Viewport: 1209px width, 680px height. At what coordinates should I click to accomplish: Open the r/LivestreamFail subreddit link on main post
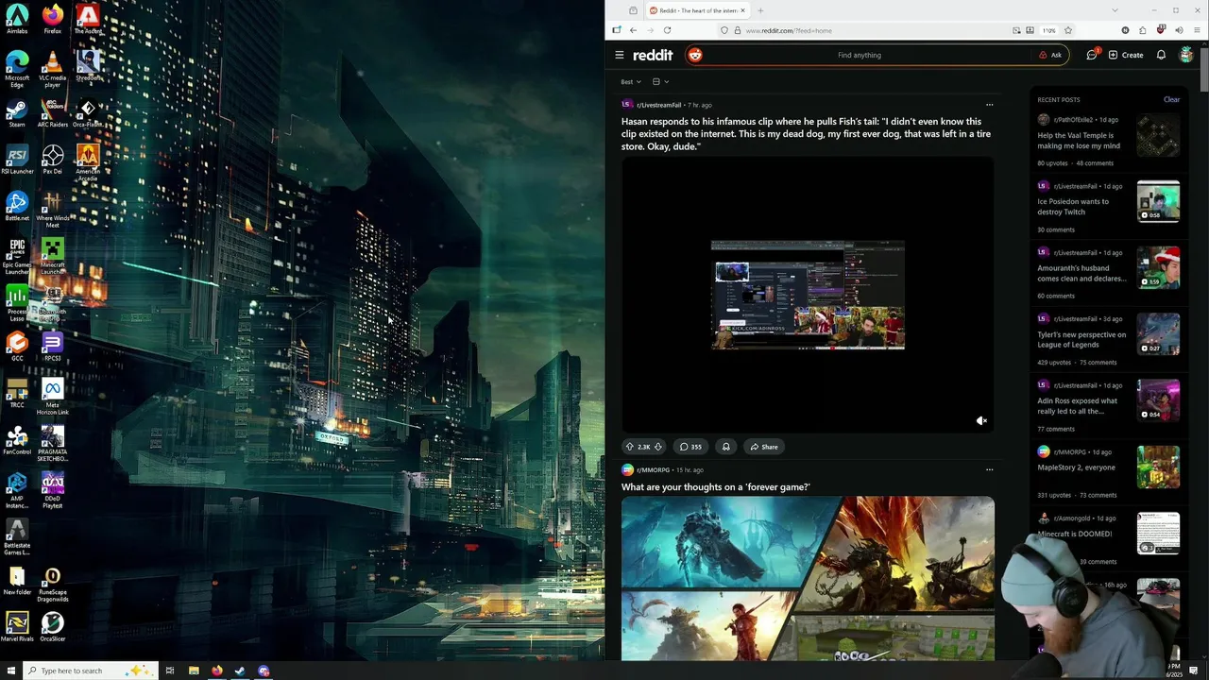[x=658, y=105]
